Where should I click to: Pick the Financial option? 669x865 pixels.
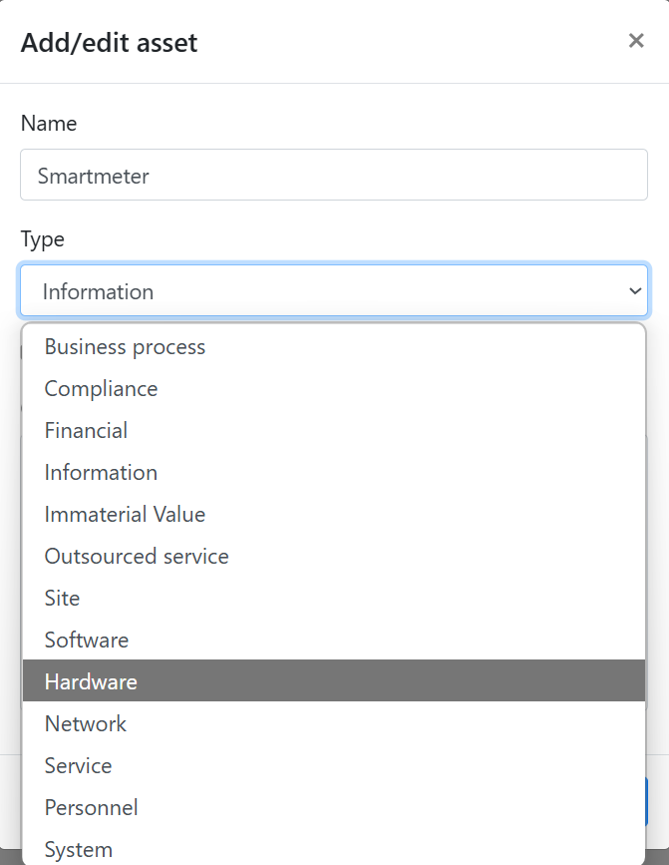334,431
